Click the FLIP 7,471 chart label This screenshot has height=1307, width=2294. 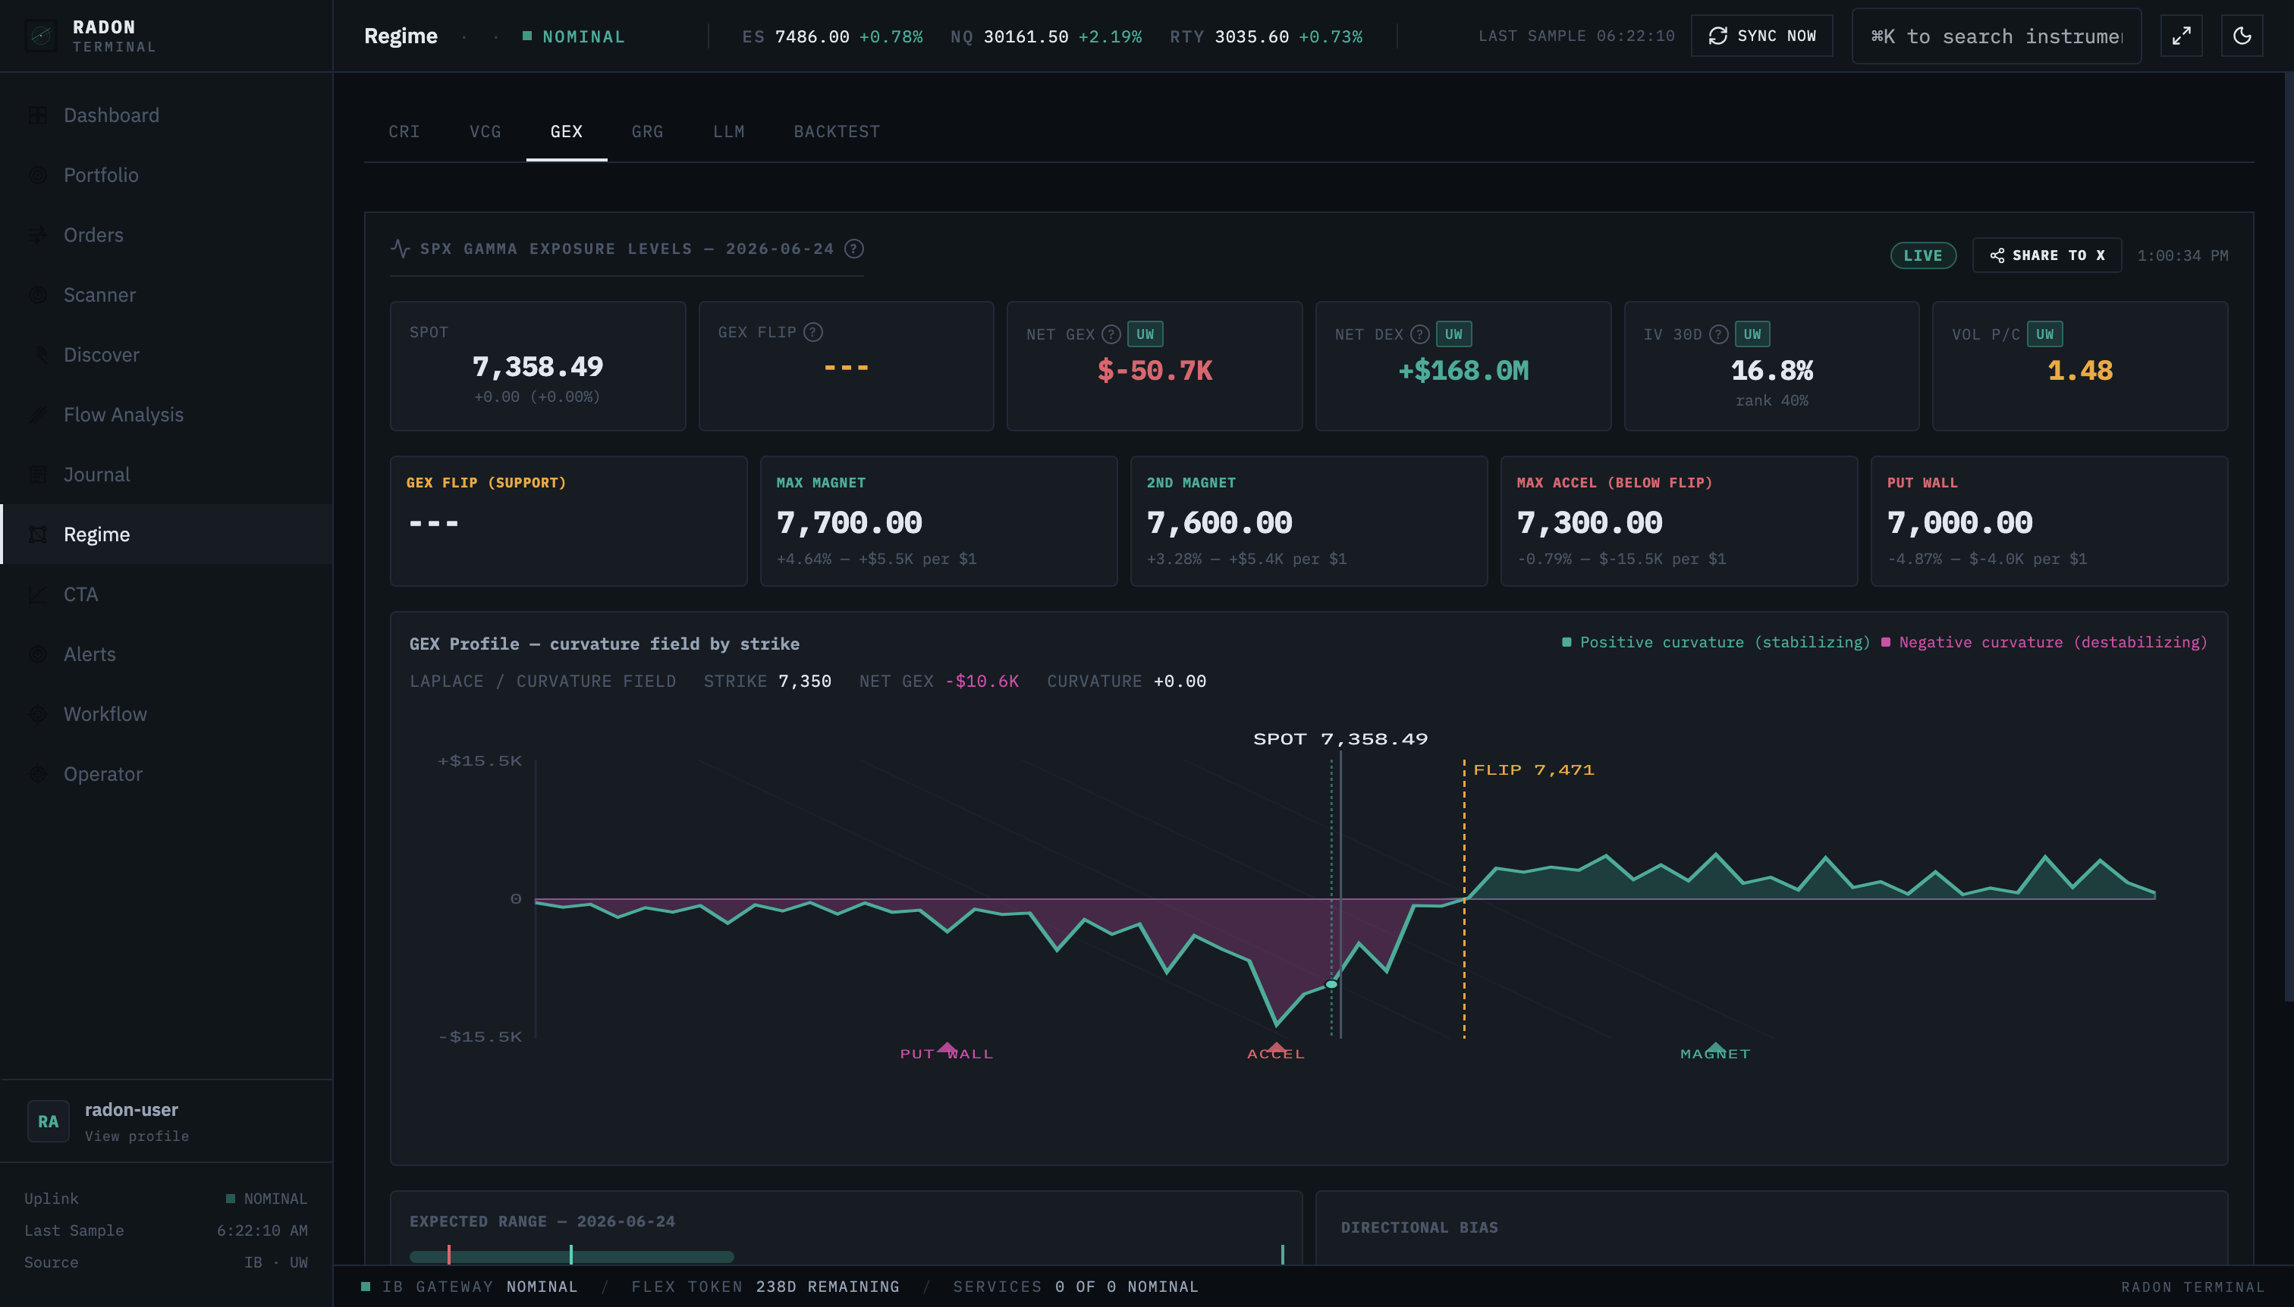tap(1533, 770)
